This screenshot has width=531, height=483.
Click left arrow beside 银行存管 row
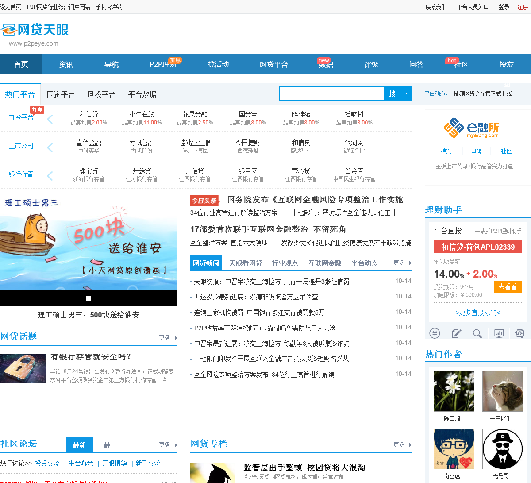50,176
